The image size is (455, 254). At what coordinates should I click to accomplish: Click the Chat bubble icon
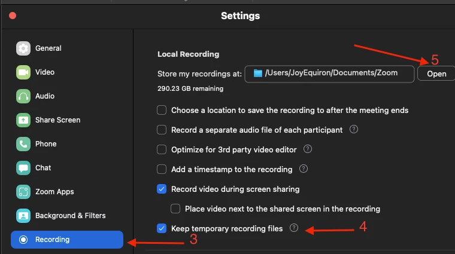pyautogui.click(x=23, y=168)
